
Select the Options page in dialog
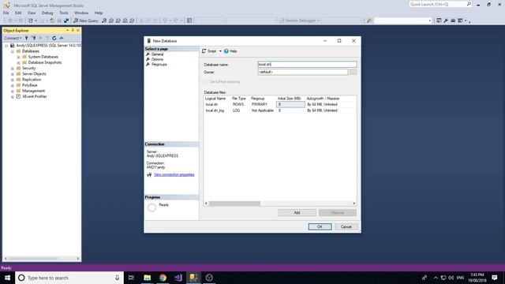(157, 59)
